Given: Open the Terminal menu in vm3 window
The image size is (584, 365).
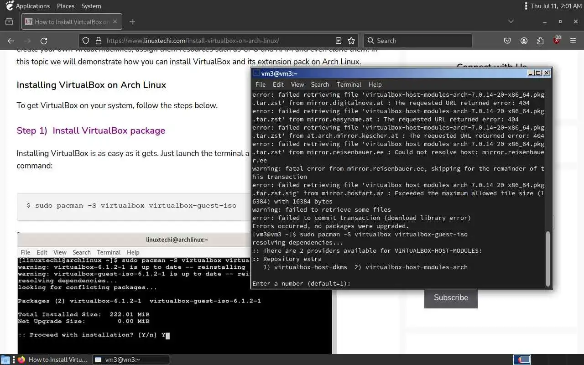Looking at the screenshot, I should (x=349, y=84).
